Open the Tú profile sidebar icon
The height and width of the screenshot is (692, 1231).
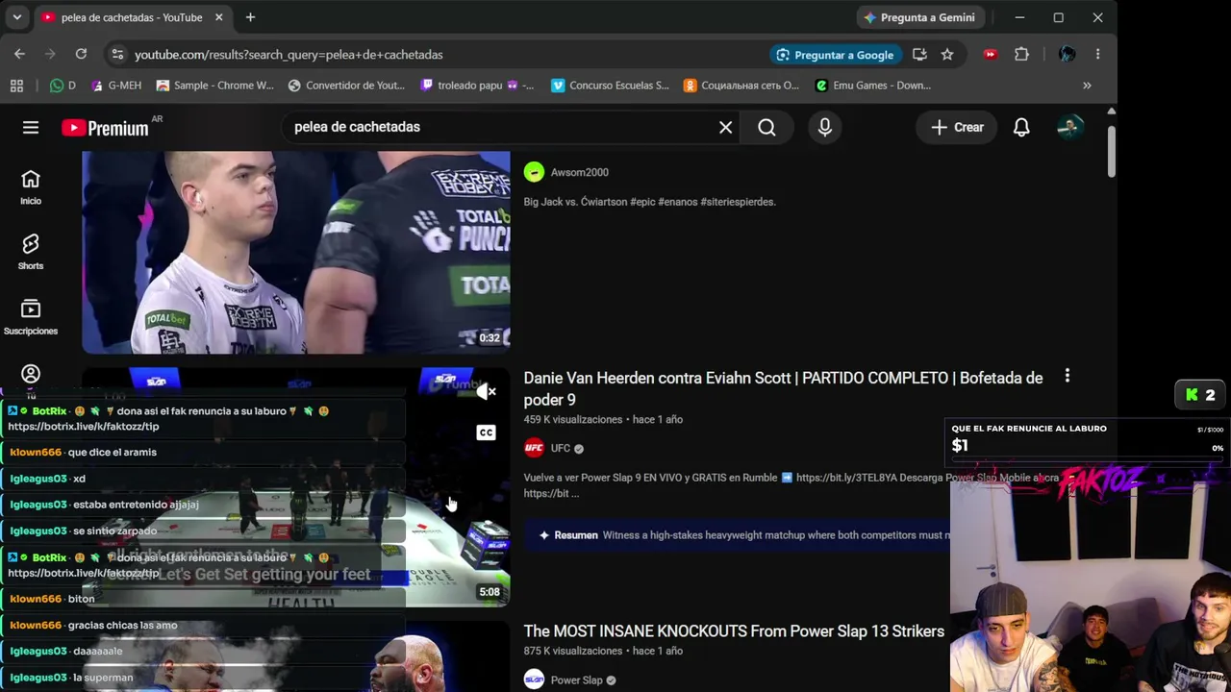click(x=31, y=375)
